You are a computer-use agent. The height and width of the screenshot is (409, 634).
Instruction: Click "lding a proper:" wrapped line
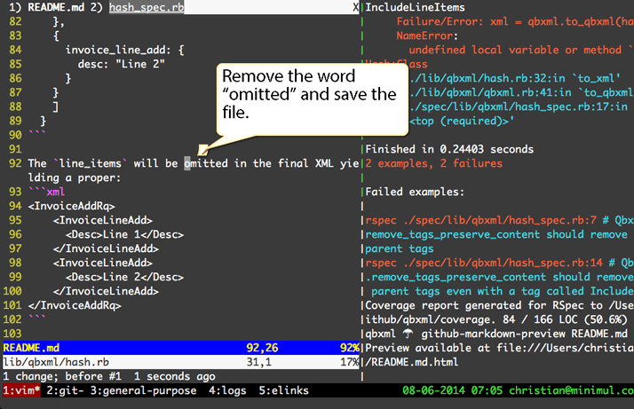coord(75,177)
